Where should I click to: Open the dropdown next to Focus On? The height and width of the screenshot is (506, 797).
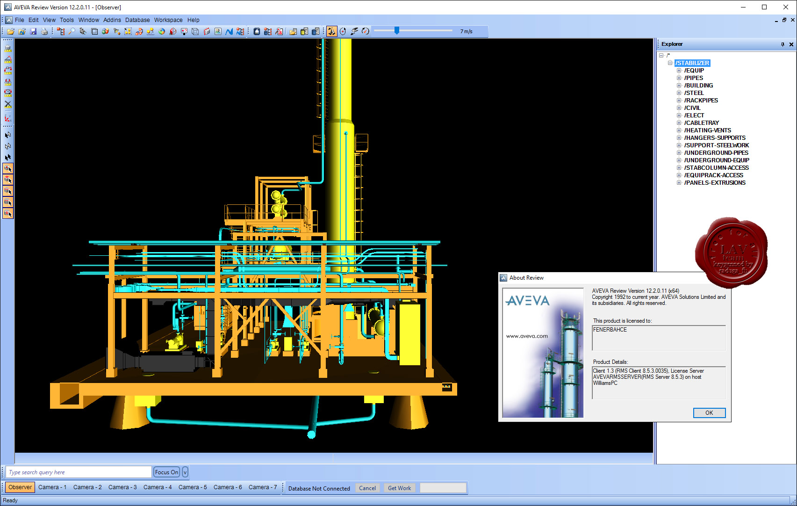[x=185, y=472]
